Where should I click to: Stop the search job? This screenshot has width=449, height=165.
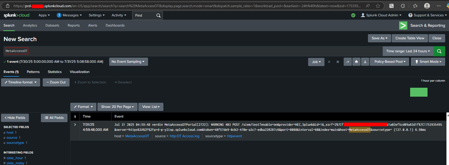338,62
